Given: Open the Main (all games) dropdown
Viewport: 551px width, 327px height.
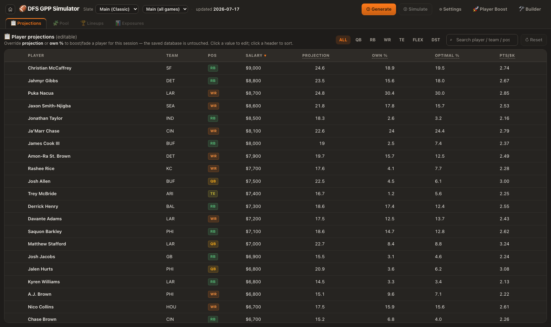Looking at the screenshot, I should [165, 9].
